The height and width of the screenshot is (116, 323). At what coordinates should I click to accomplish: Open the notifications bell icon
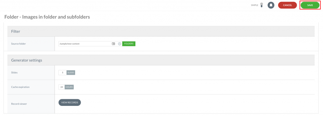271,5
